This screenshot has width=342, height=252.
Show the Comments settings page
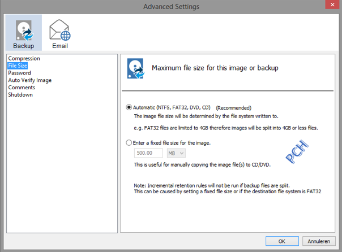click(22, 88)
